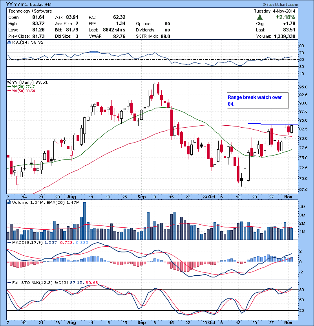The height and width of the screenshot is (326, 314).
Task: Click the blue 84 resistance line on price chart
Action: pyautogui.click(x=273, y=124)
